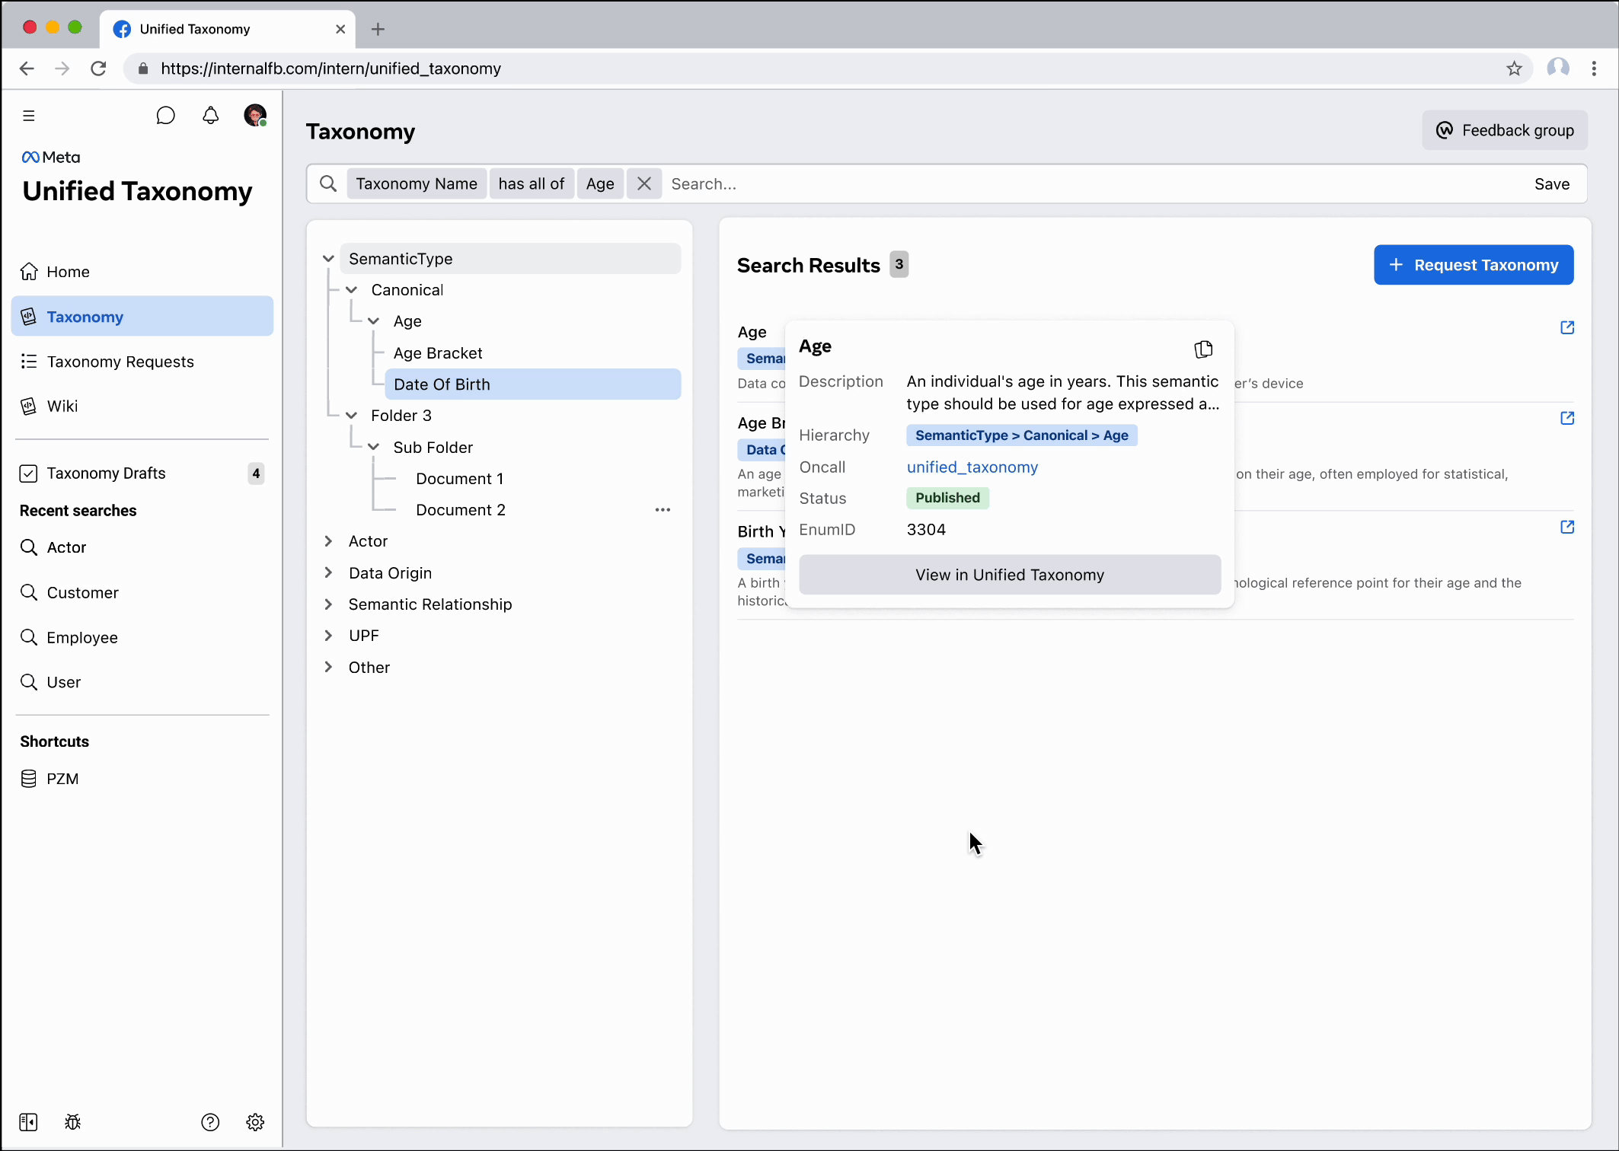Toggle sidebar panel icon at bottom left

pyautogui.click(x=28, y=1122)
